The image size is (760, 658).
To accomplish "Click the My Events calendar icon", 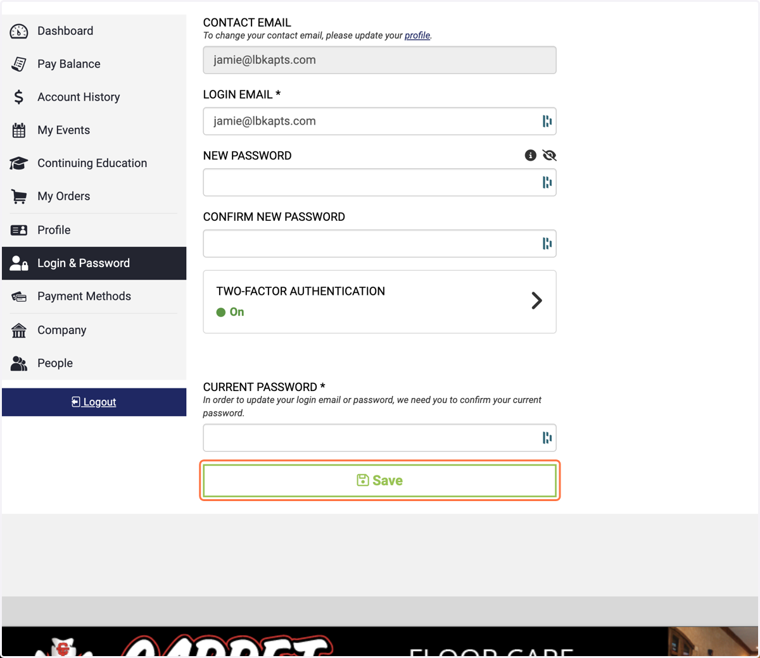I will (x=19, y=130).
